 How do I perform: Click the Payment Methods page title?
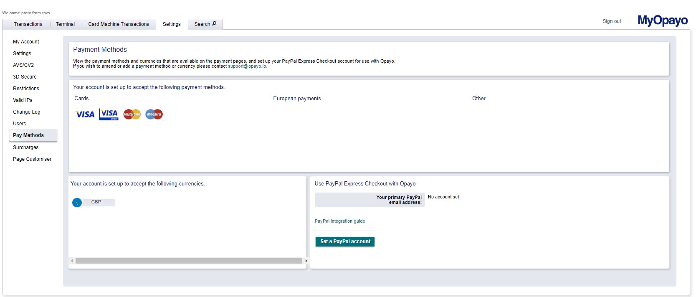(100, 49)
